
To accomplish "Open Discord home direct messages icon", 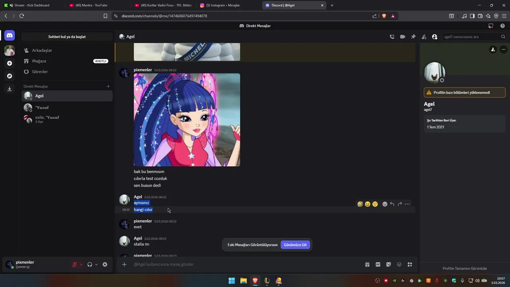I will pos(10,35).
